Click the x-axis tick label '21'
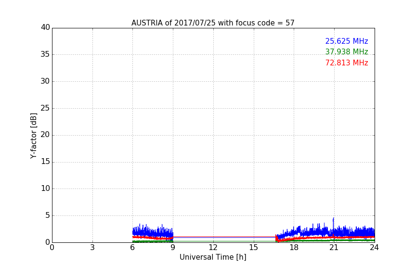The width and height of the screenshot is (416, 277). click(334, 248)
